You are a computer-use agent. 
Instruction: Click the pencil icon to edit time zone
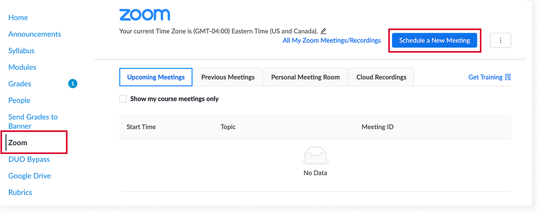(x=323, y=31)
